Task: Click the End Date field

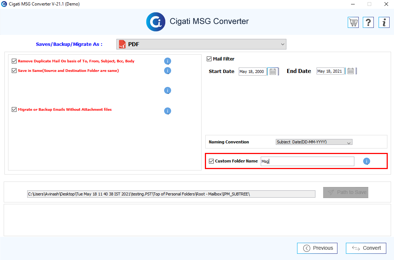Action: pyautogui.click(x=330, y=71)
